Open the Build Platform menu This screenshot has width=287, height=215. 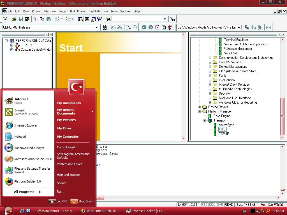pos(98,11)
